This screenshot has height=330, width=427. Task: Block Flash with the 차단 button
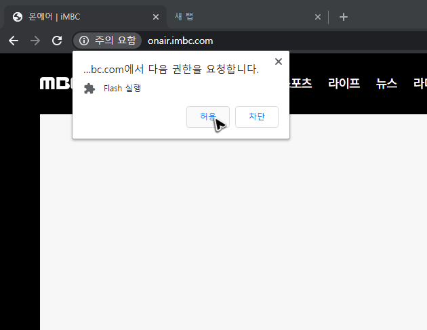coord(257,117)
